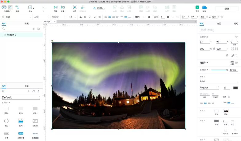Image resolution: width=241 pixels, height=141 pixels.
Task: Select Widget 1 page in the list
Action: [11, 35]
